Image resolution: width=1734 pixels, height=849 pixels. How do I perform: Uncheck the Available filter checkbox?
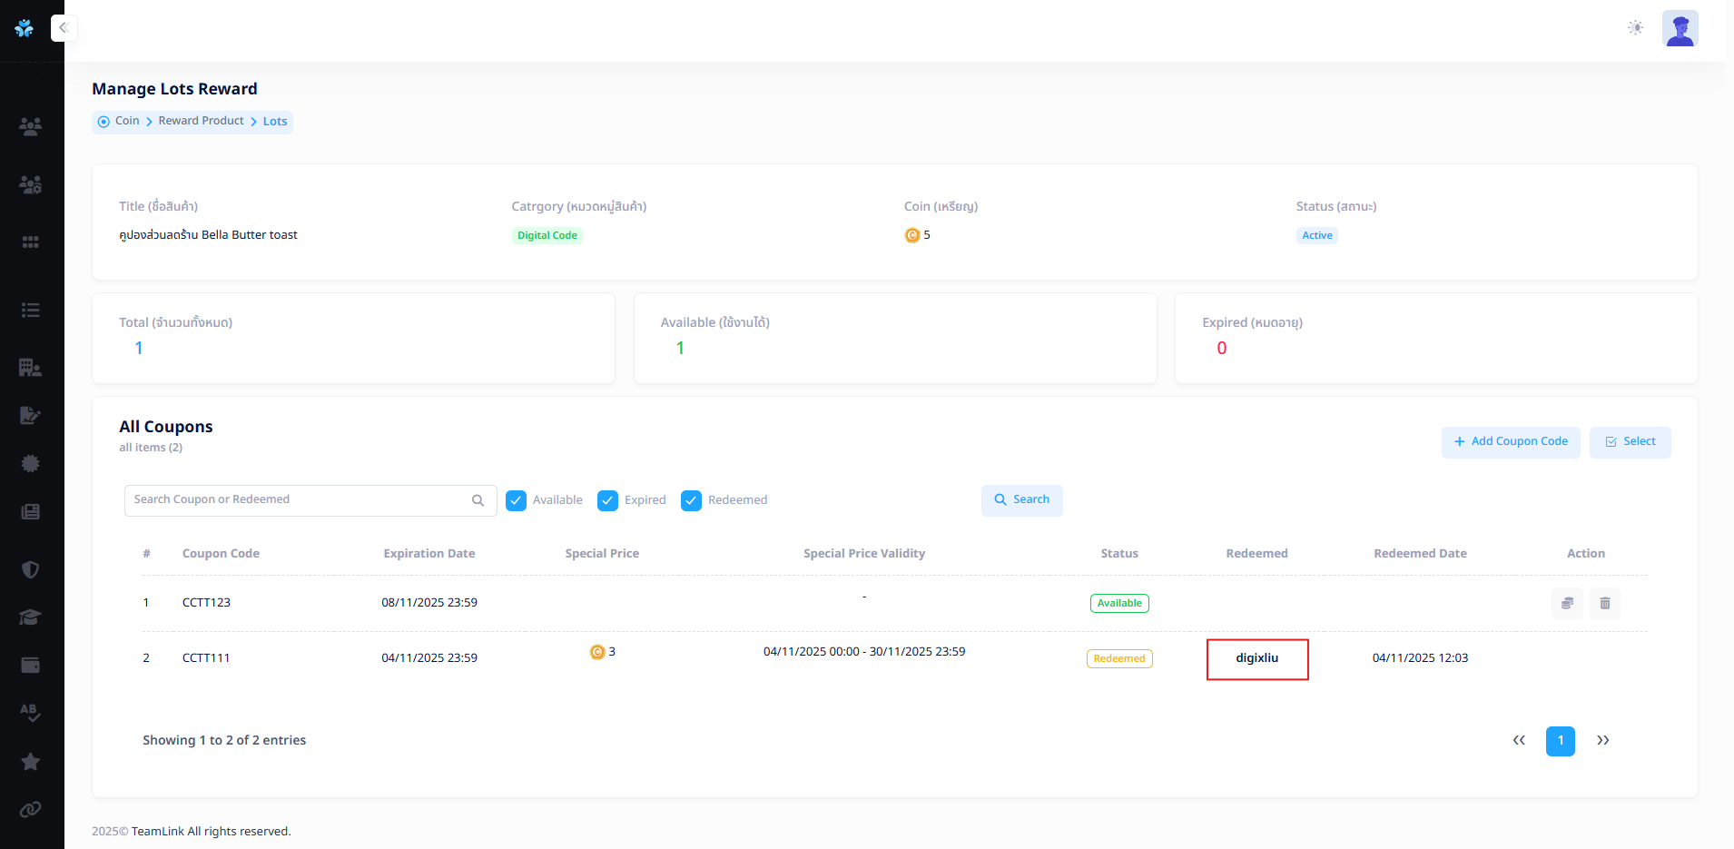pyautogui.click(x=516, y=500)
